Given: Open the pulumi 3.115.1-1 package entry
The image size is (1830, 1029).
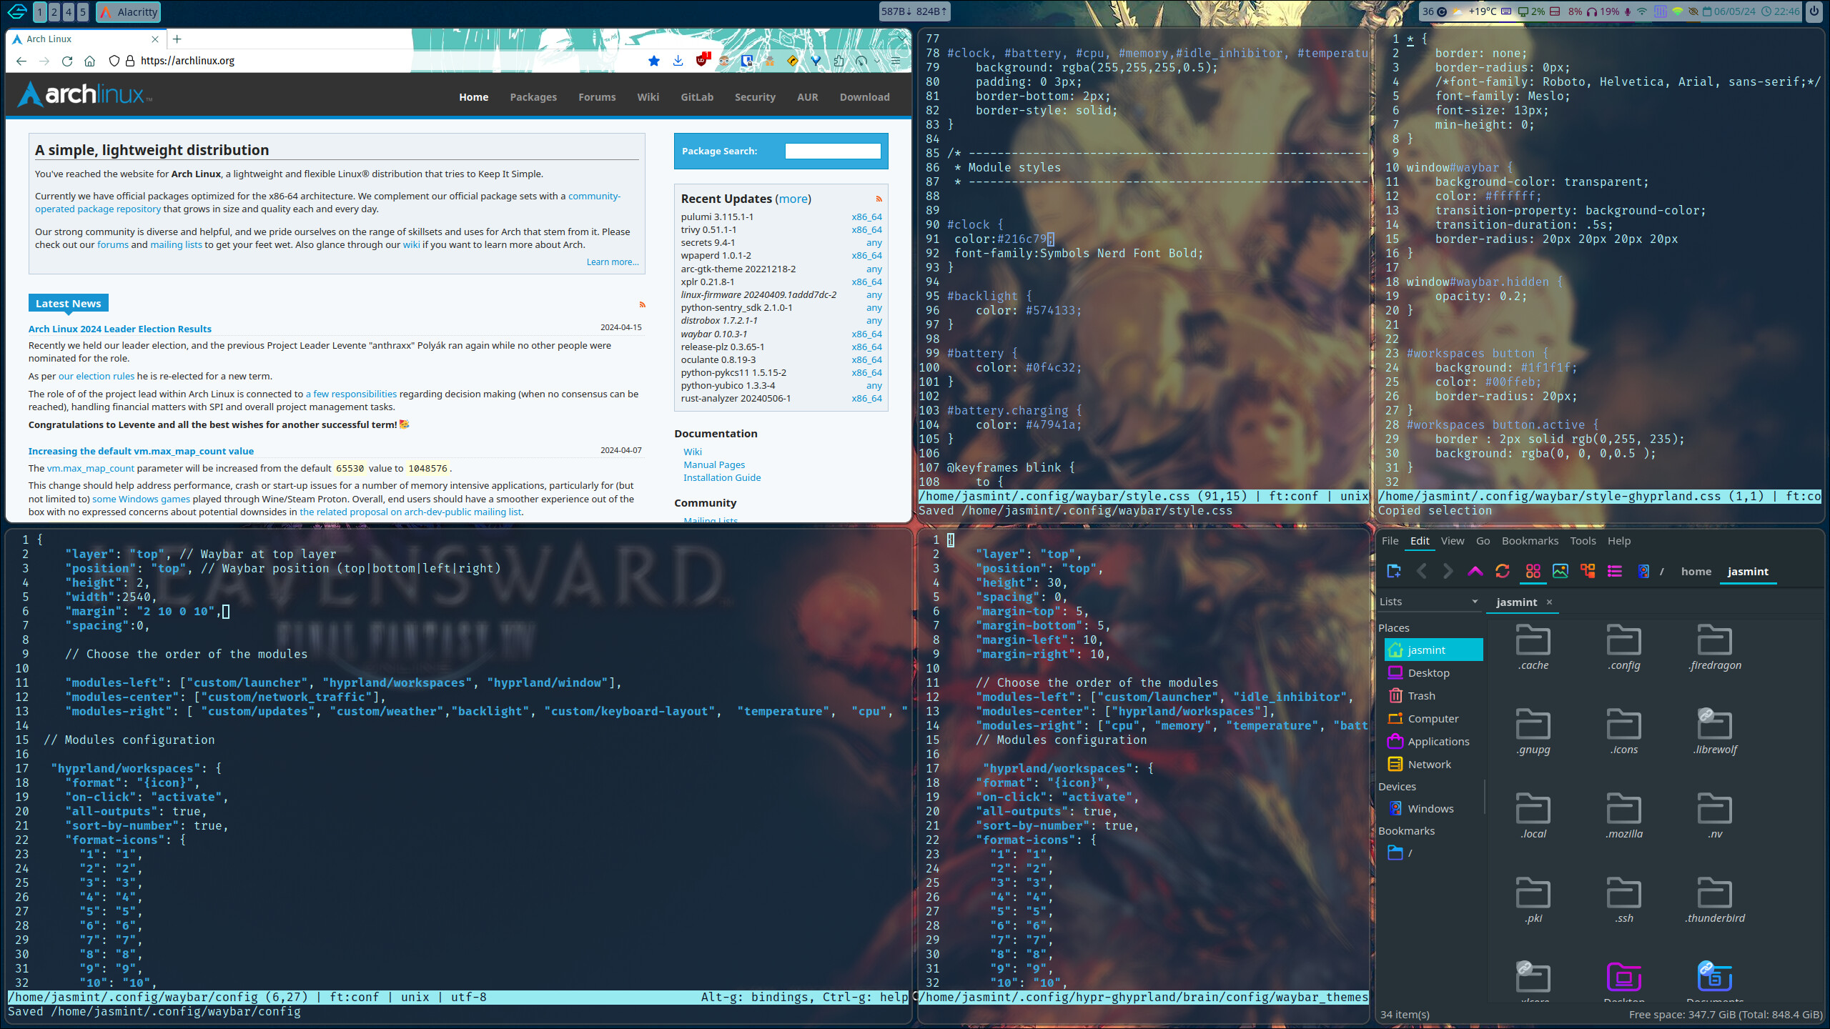Looking at the screenshot, I should pos(717,217).
